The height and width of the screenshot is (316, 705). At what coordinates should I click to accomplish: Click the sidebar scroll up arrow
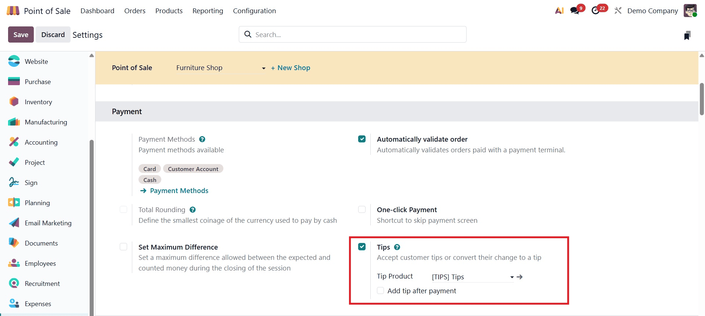point(91,55)
